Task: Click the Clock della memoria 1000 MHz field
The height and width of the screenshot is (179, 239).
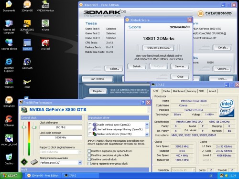Action: 61,137
